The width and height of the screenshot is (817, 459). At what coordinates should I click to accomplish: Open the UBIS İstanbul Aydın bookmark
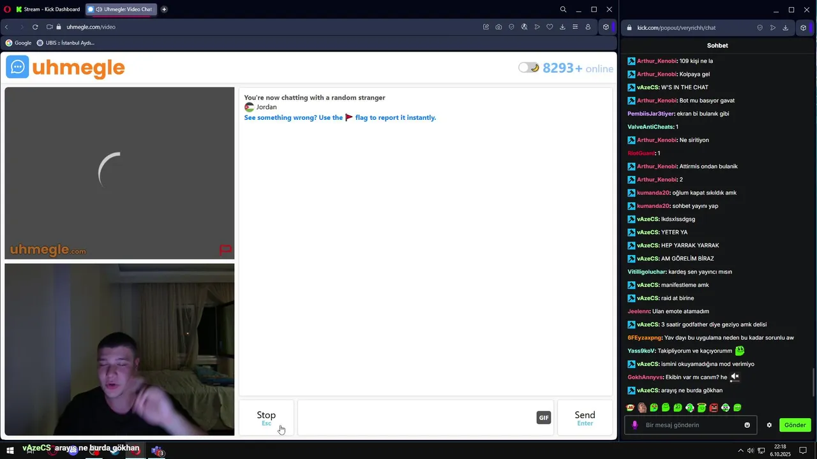click(x=66, y=43)
